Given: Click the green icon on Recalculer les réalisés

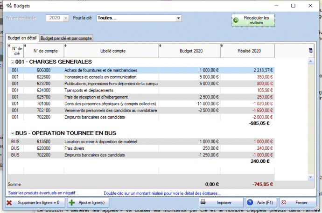Looking at the screenshot, I should (x=236, y=20).
